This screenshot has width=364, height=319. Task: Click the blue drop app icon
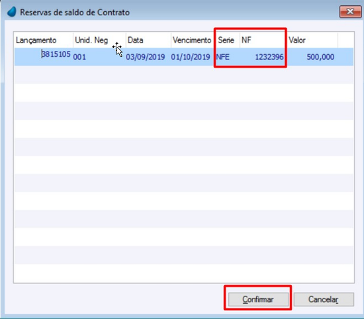tap(12, 12)
